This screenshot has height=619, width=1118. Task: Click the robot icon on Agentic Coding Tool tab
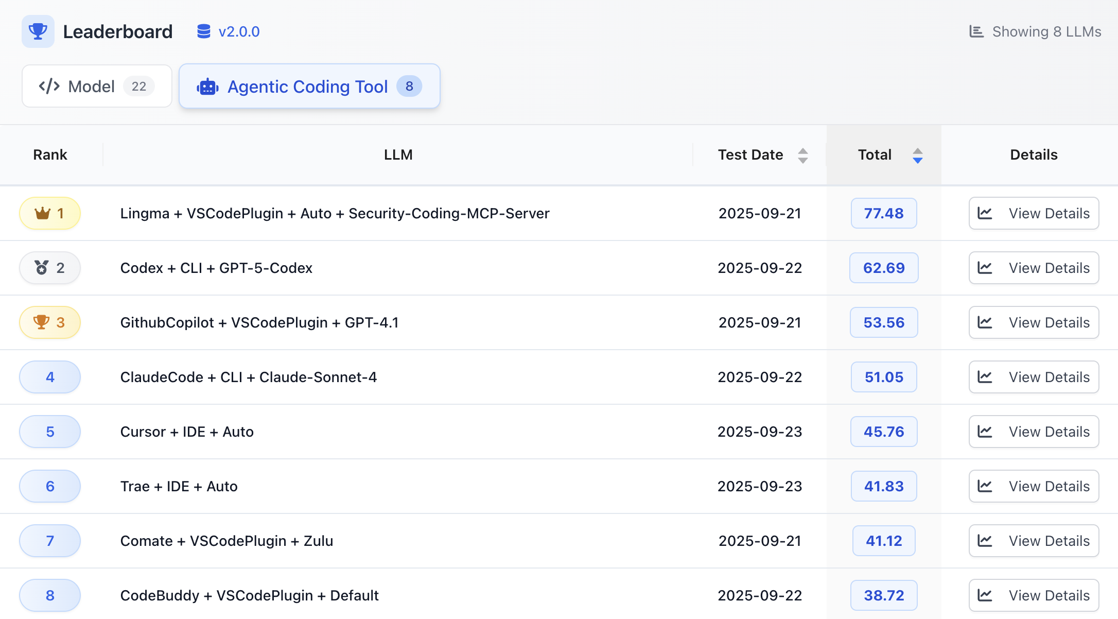(x=208, y=87)
